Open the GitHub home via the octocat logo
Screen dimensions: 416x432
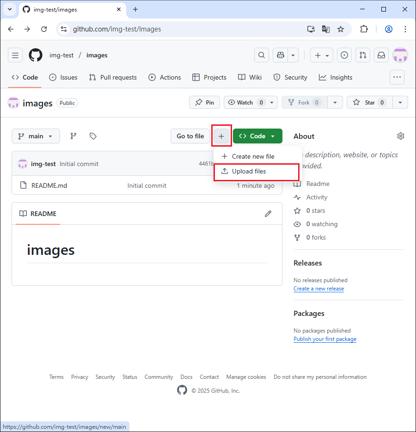click(x=35, y=55)
